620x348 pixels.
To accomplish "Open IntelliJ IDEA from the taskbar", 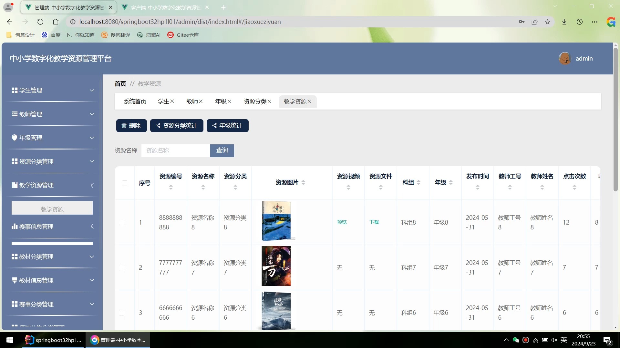I will 53,340.
